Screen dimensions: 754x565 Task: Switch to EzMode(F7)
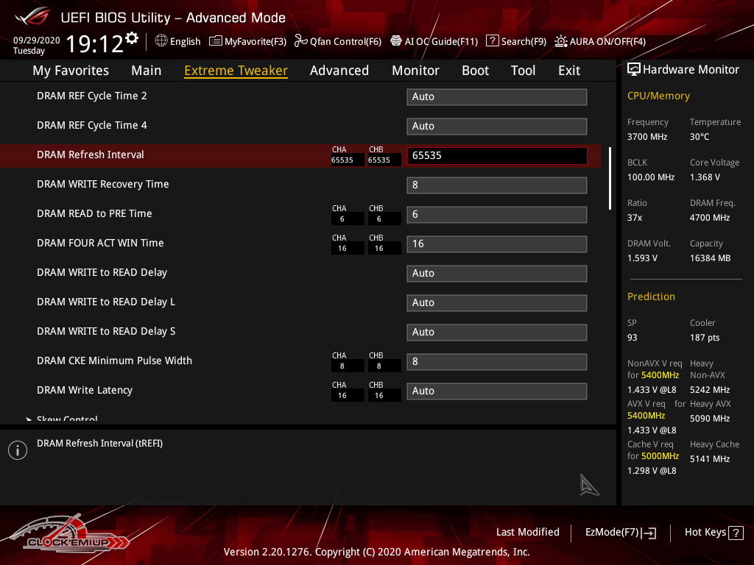point(620,533)
